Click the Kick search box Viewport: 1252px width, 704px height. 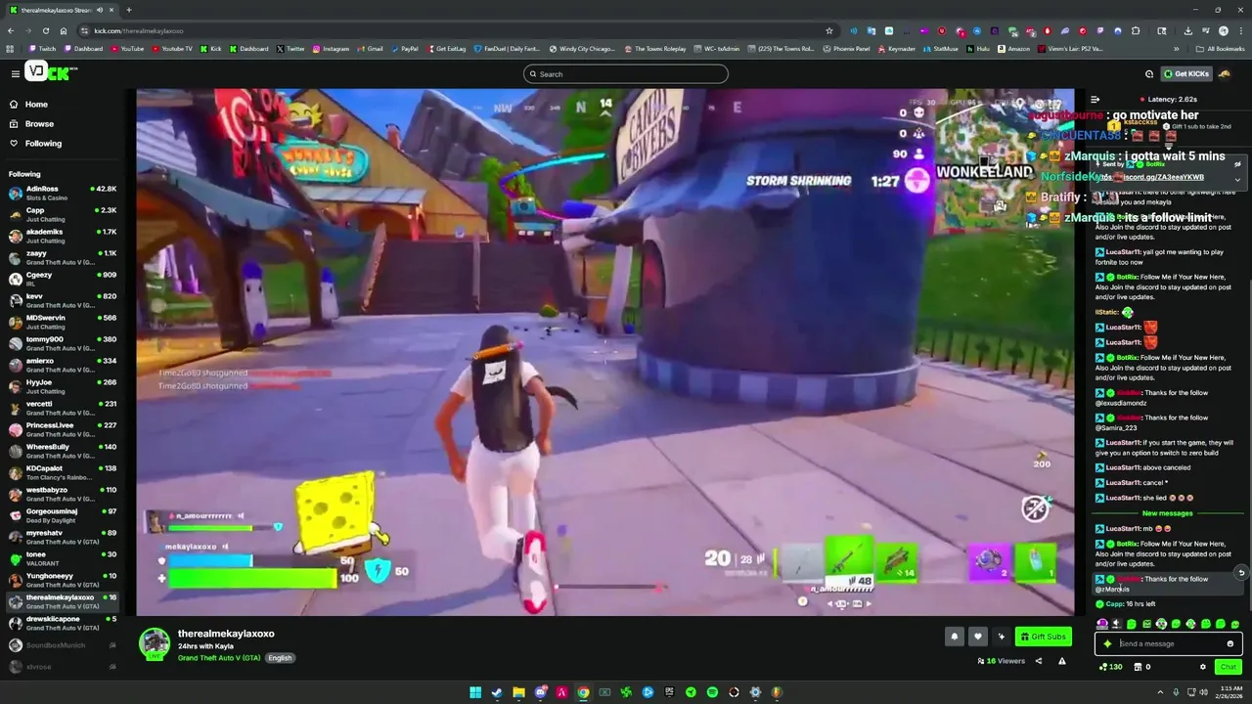tap(626, 74)
